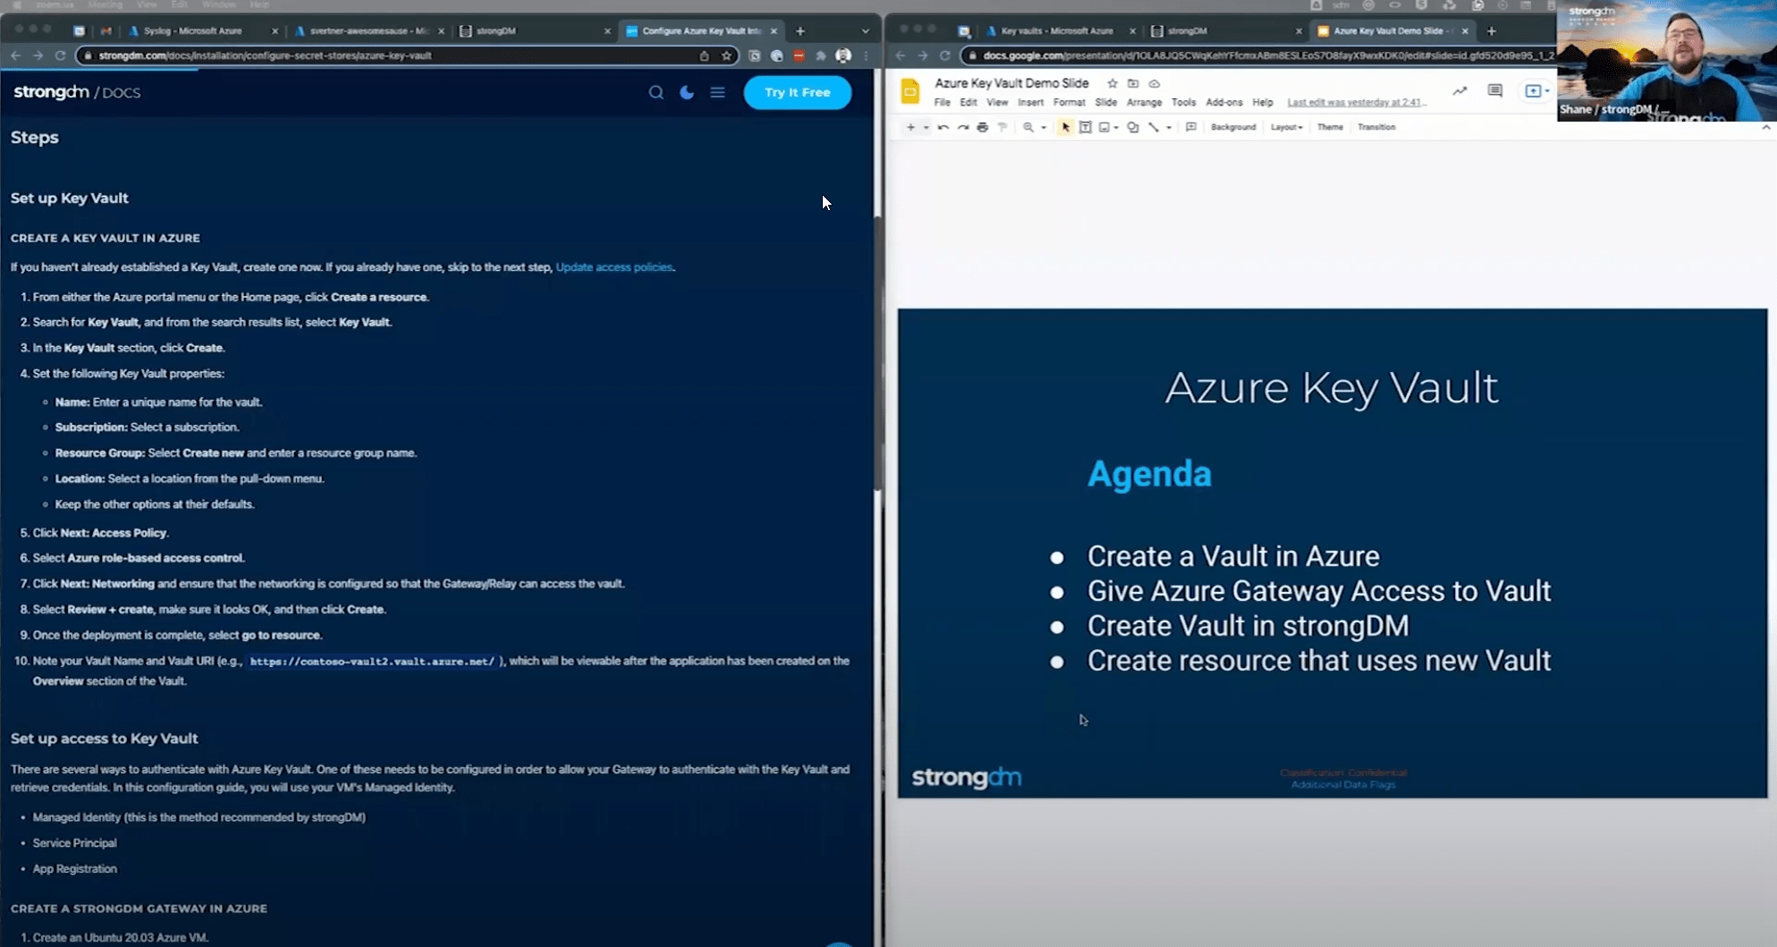
Task: Open the Google Slides home icon
Action: pos(910,91)
